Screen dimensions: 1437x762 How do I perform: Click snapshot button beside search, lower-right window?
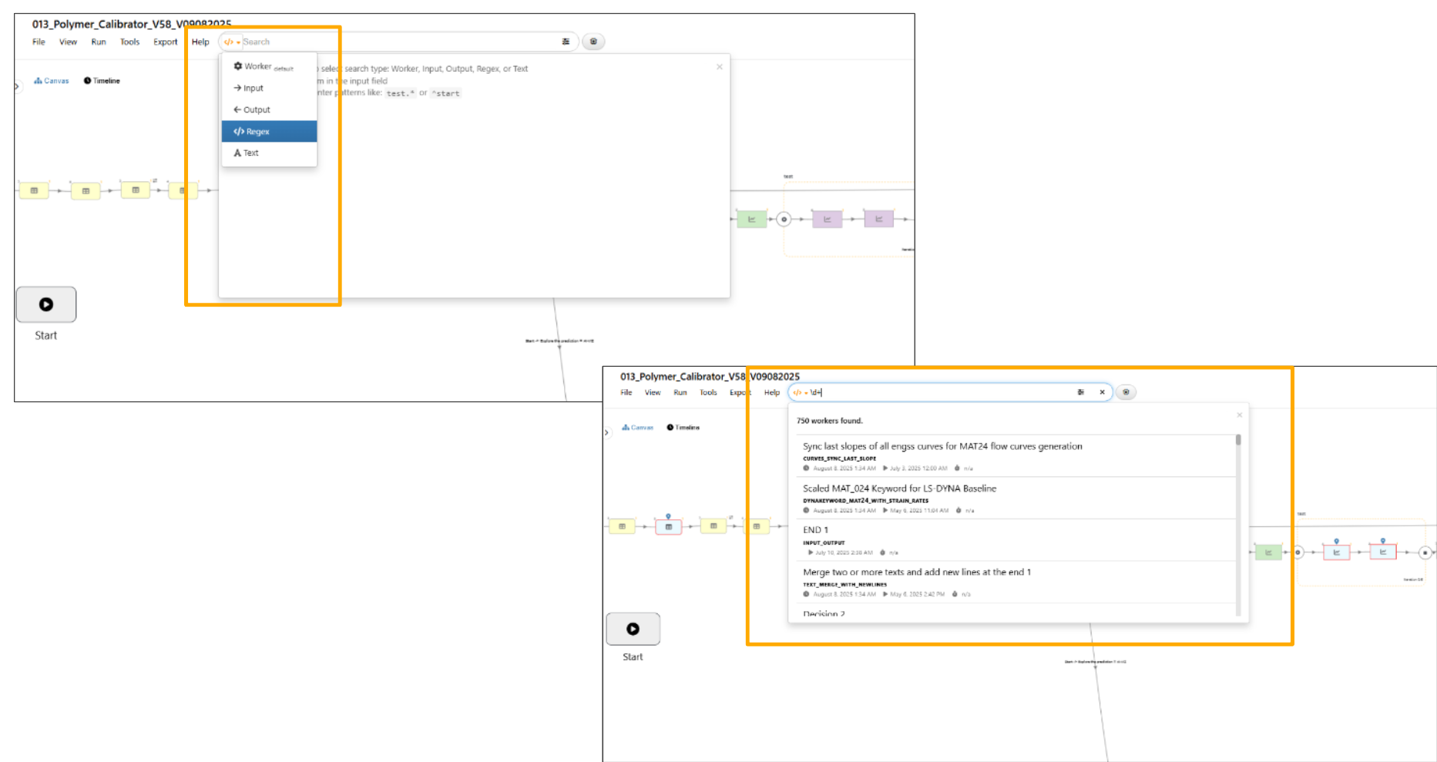tap(1126, 392)
